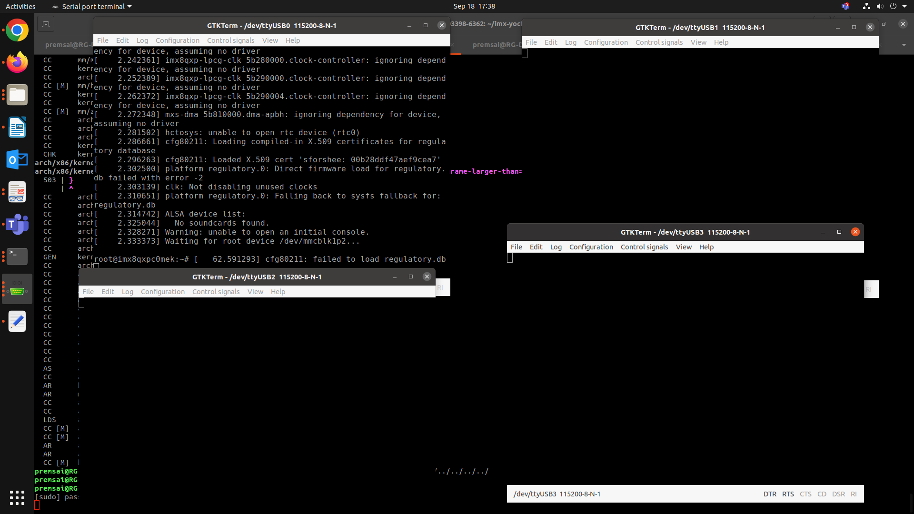Open Control signals menu in ttyUSB0 window
914x514 pixels.
pos(230,40)
